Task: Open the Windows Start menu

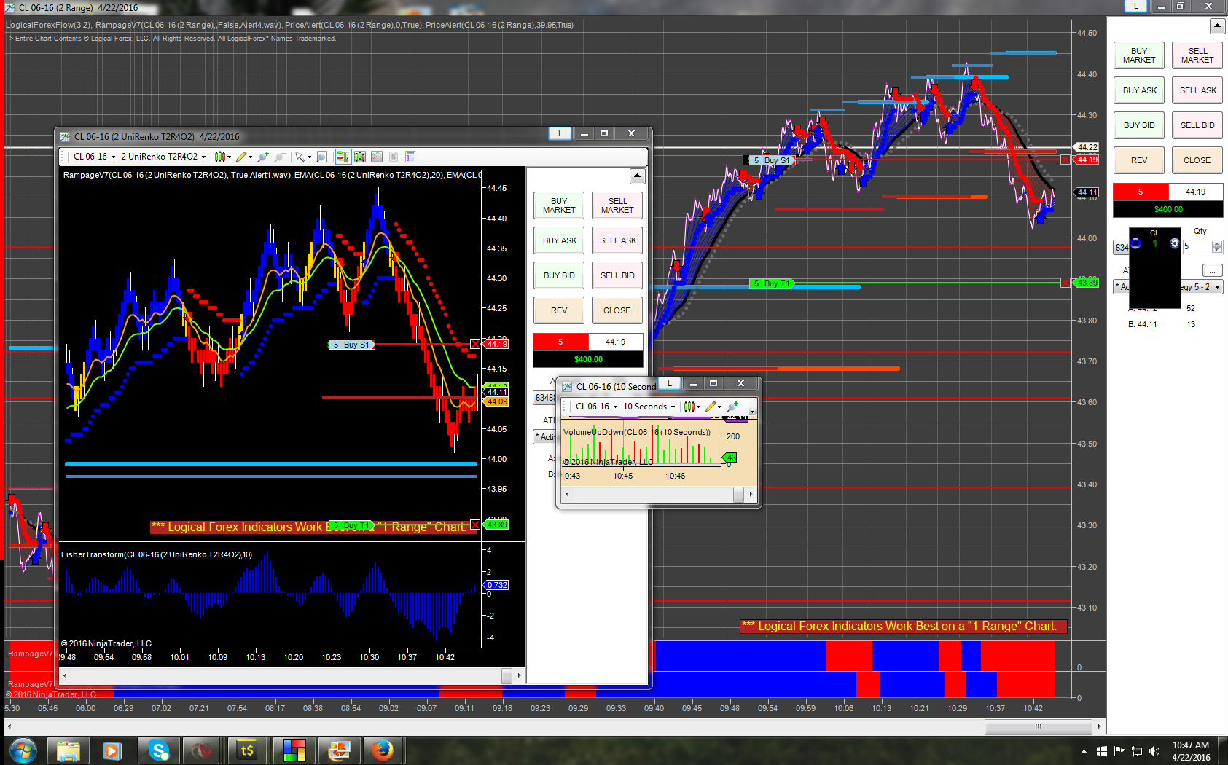Action: (23, 750)
